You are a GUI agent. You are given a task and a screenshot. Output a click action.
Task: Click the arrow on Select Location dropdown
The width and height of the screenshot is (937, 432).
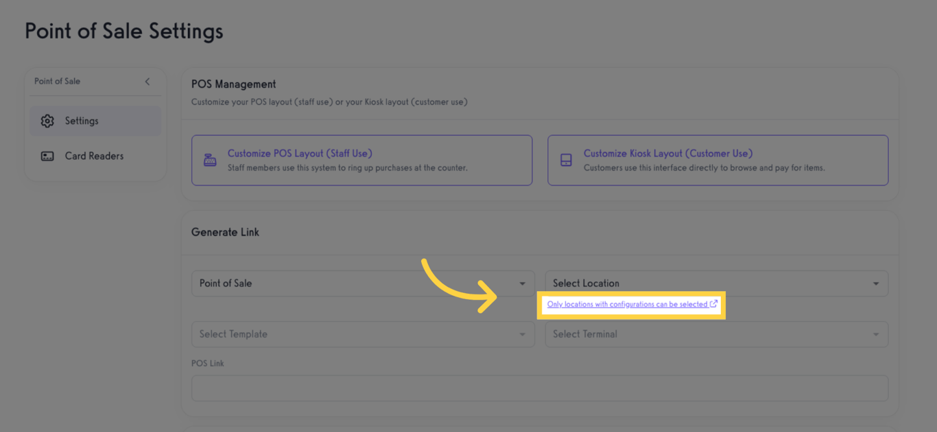[876, 284]
